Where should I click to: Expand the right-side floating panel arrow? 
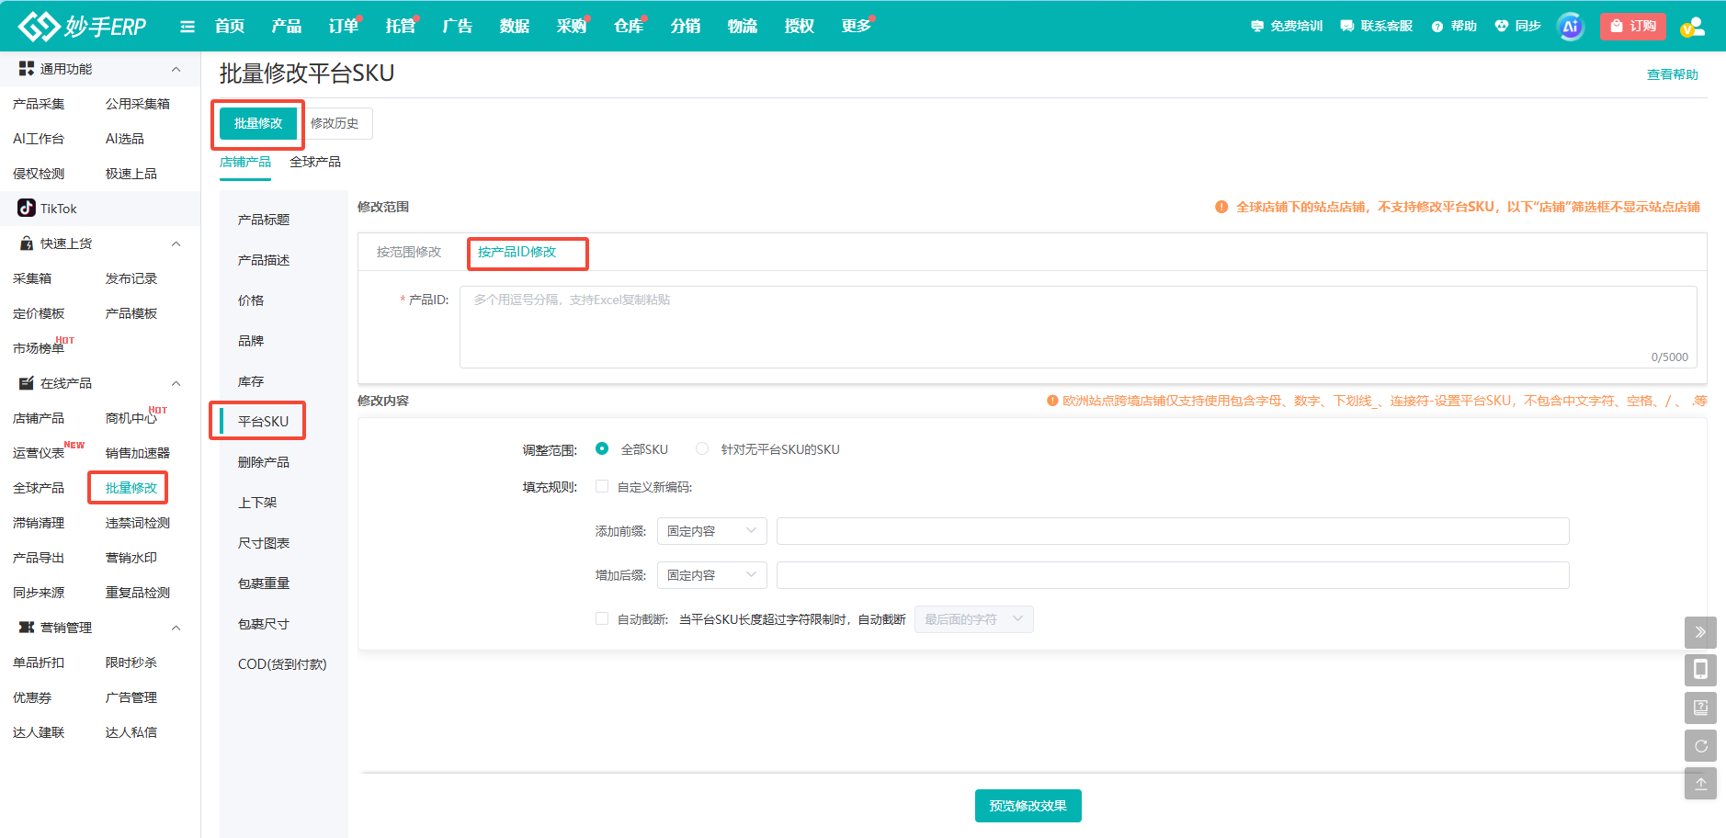[x=1700, y=632]
